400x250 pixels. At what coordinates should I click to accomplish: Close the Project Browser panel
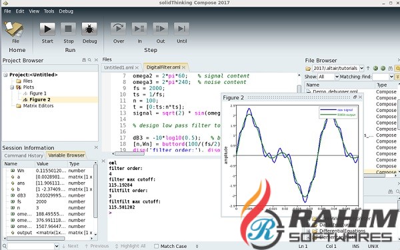point(96,60)
